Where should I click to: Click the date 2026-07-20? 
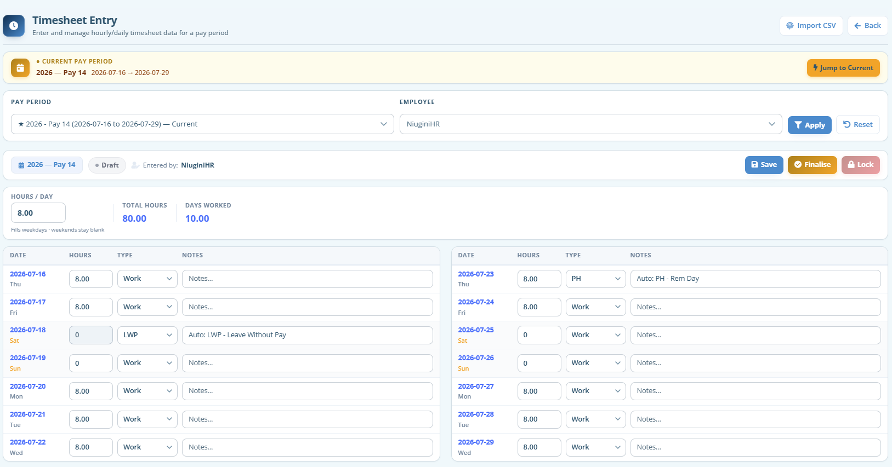click(x=28, y=387)
